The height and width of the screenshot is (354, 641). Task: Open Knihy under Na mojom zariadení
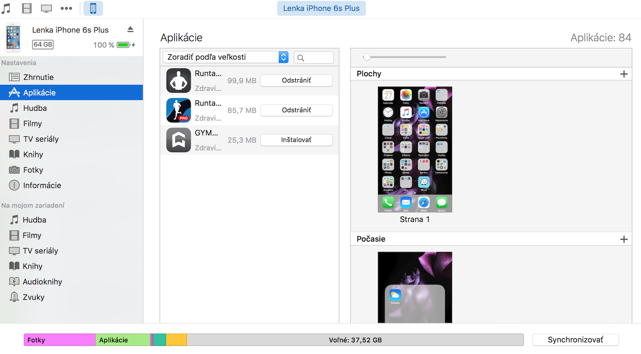[x=71, y=266]
